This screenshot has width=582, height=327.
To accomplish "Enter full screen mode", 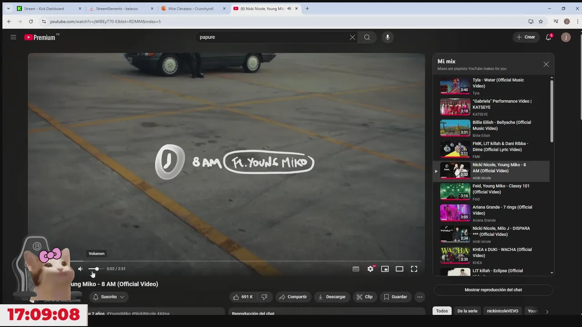I will point(414,269).
